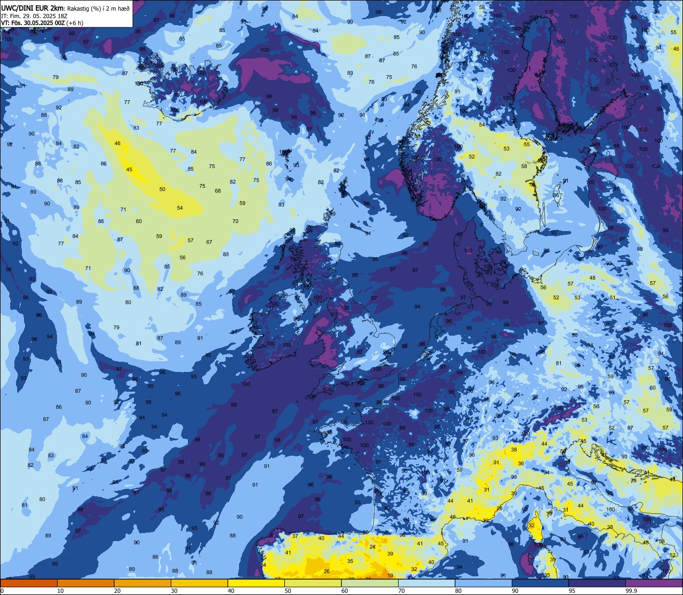Click the legend tick label 99.9
Viewport: 683px width, 595px height.
click(632, 591)
